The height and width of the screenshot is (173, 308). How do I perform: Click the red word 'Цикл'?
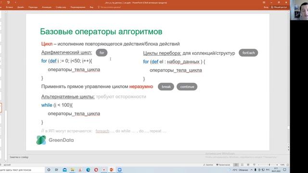coord(47,44)
